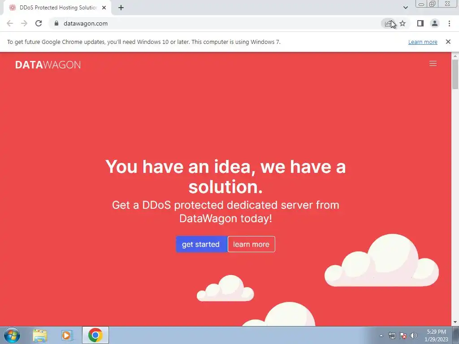Open Windows Explorer from taskbar
The width and height of the screenshot is (459, 344).
[40, 335]
